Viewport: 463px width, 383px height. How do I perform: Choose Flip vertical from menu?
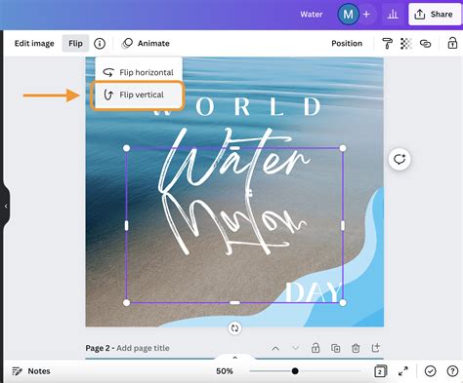pos(138,95)
